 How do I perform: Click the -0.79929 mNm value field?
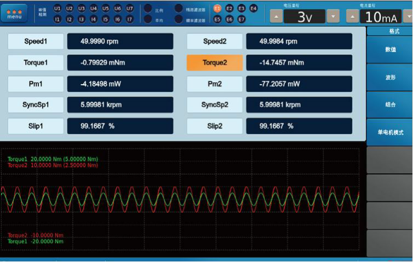tap(120, 63)
